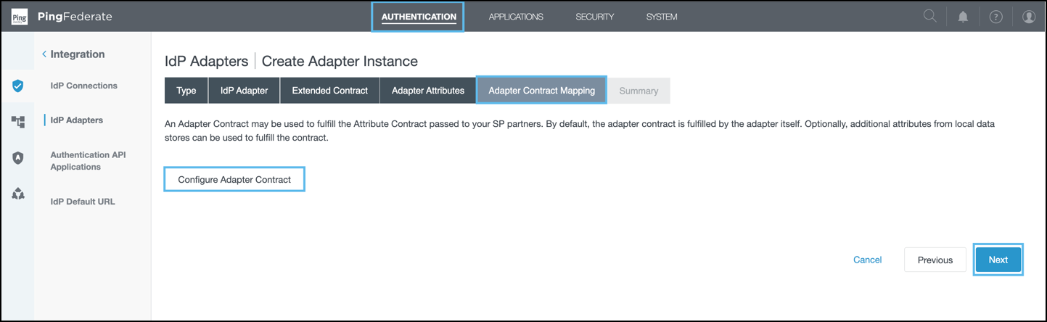Image resolution: width=1047 pixels, height=322 pixels.
Task: Switch to the Security top menu
Action: click(x=594, y=17)
